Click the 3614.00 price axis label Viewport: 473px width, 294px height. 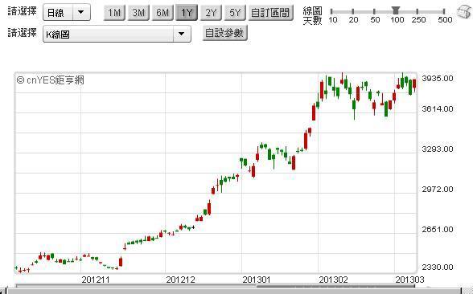[x=438, y=108]
